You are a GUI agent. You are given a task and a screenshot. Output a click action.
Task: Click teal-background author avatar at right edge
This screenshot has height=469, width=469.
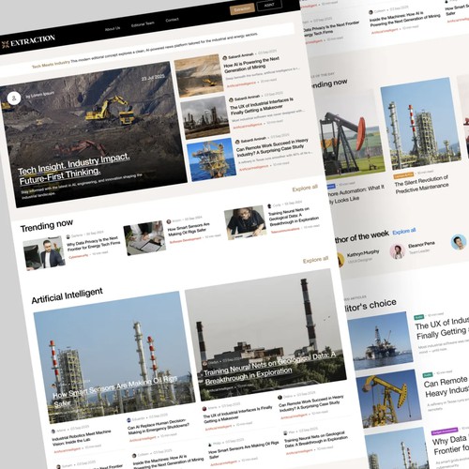click(x=459, y=242)
